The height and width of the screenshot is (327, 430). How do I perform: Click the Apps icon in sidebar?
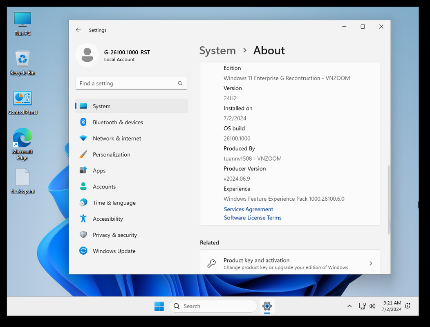[x=83, y=170]
